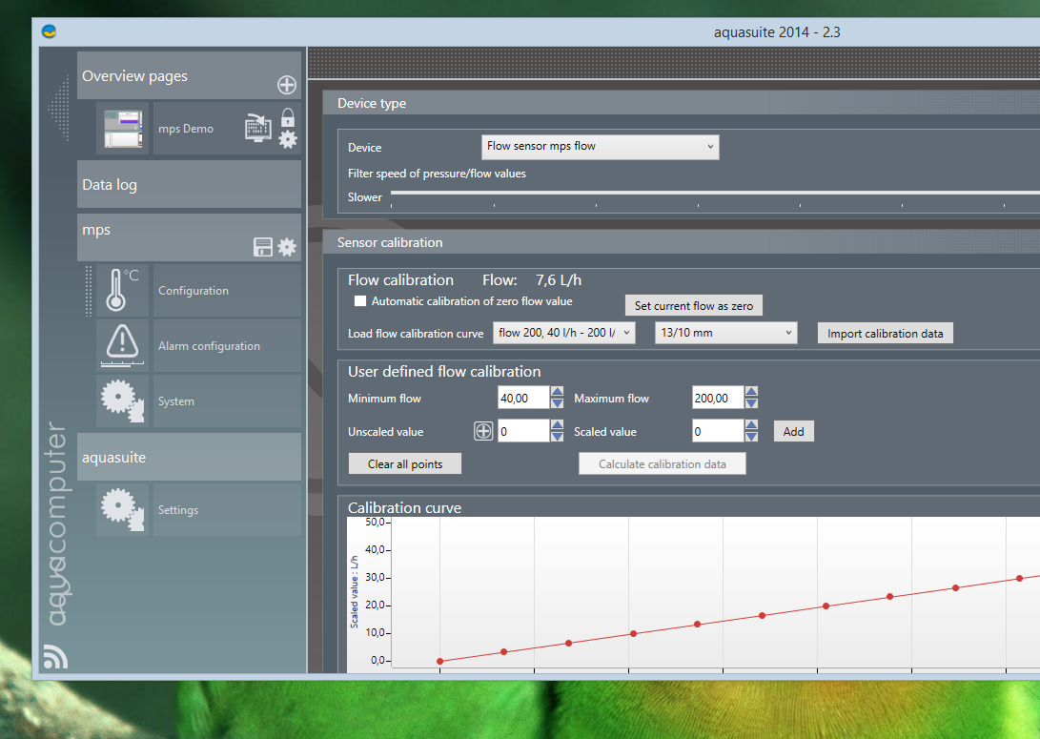Open mps Demo page settings gear

click(287, 139)
